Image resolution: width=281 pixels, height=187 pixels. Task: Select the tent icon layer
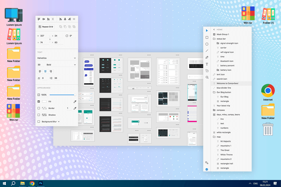[x=231, y=75]
